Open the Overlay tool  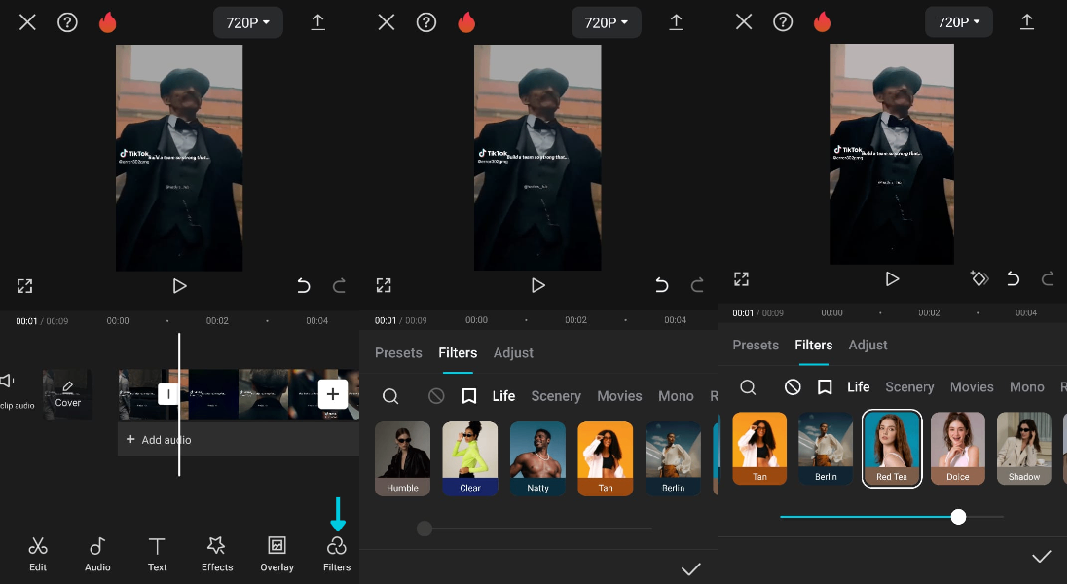coord(277,554)
